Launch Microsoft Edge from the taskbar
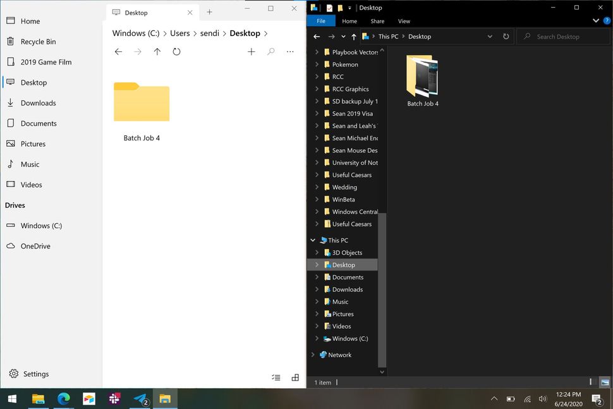Image resolution: width=613 pixels, height=409 pixels. [63, 399]
